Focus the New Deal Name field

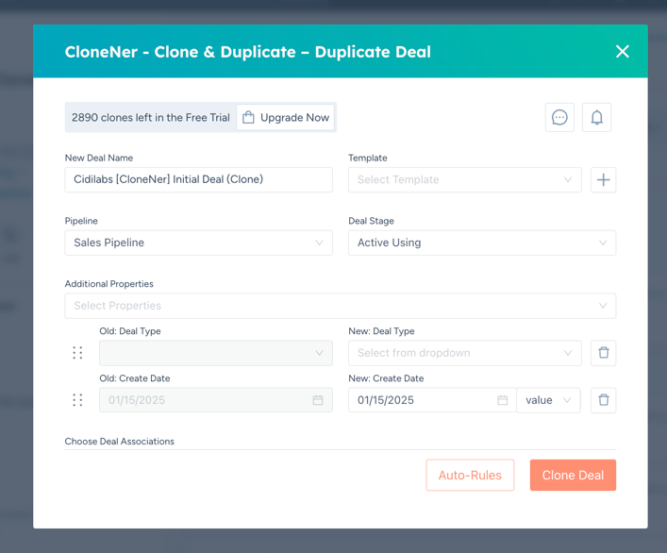[198, 180]
